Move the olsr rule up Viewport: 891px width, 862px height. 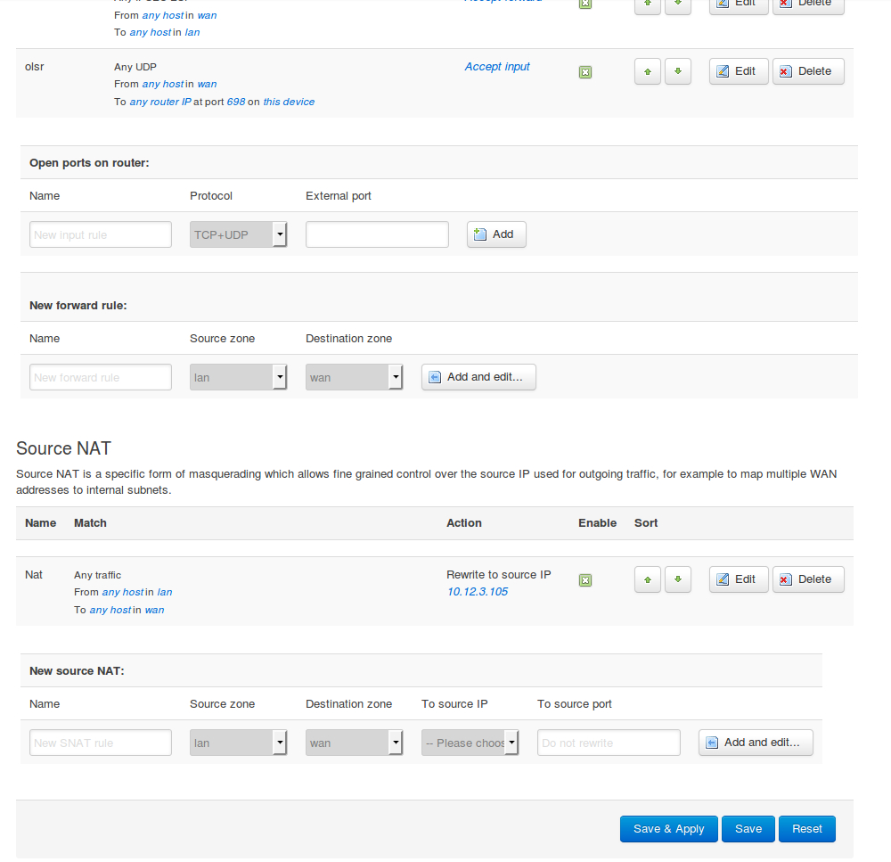click(648, 71)
